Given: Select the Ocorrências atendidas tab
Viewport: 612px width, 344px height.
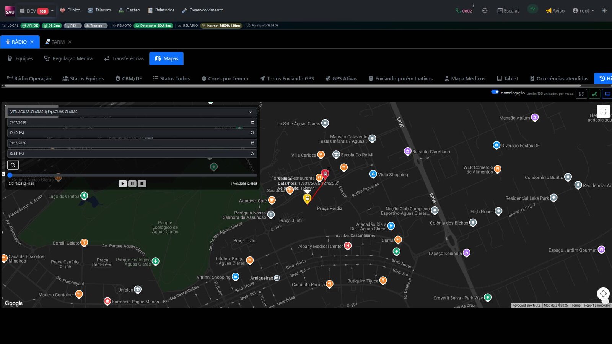Looking at the screenshot, I should (559, 78).
